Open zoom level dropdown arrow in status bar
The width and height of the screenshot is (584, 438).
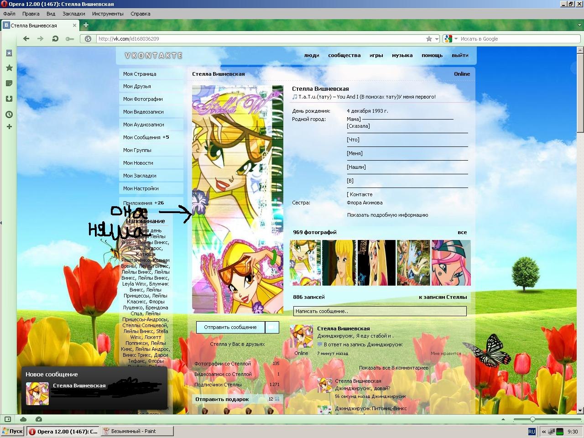click(x=503, y=419)
